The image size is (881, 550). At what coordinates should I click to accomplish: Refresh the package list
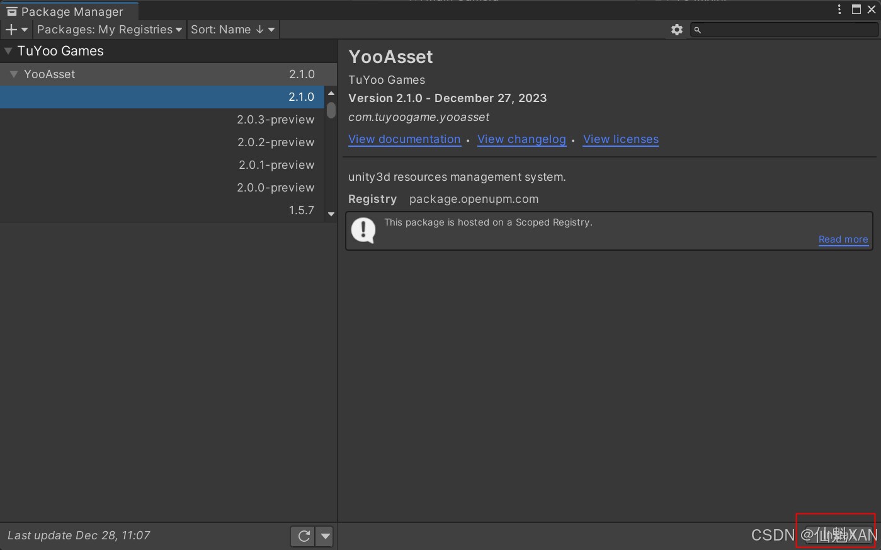pos(304,536)
